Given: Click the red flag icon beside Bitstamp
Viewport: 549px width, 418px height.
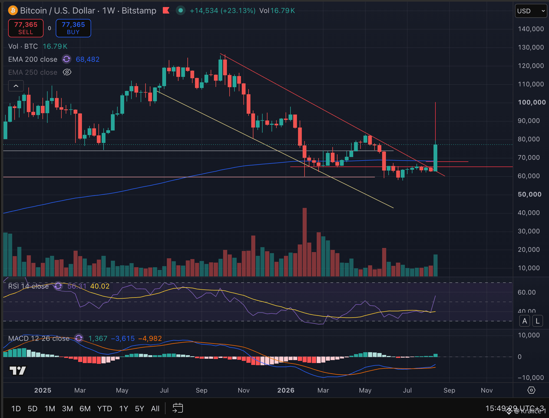Looking at the screenshot, I should (x=166, y=11).
